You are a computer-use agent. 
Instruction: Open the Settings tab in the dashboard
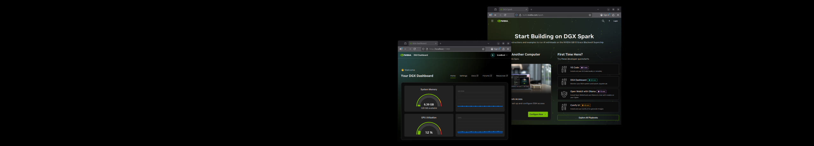click(464, 76)
